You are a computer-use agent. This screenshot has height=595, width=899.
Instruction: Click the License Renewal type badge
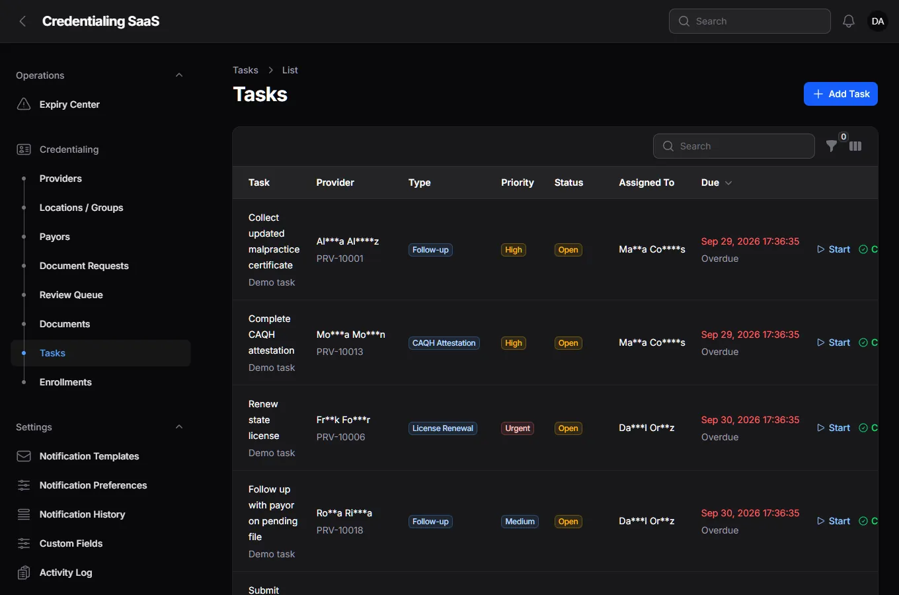click(x=443, y=428)
